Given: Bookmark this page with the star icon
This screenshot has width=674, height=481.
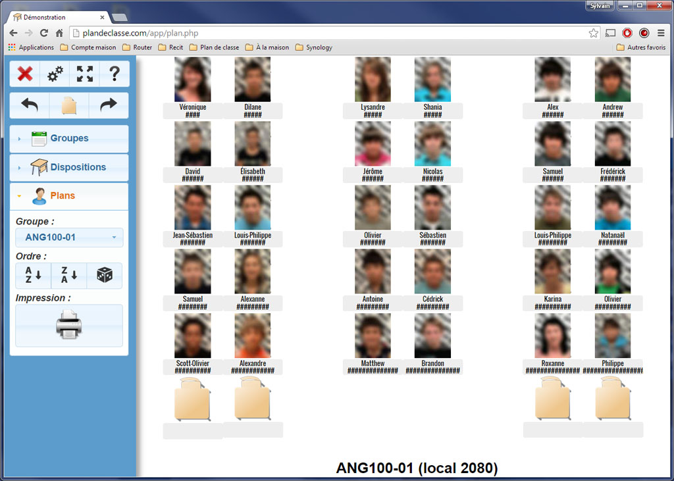Looking at the screenshot, I should coord(593,33).
